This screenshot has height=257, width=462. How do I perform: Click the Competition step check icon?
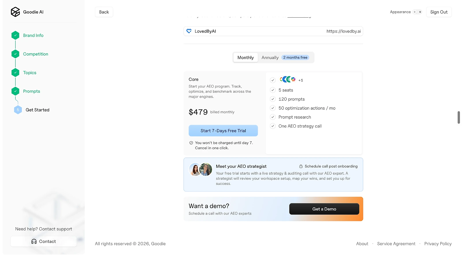[15, 54]
